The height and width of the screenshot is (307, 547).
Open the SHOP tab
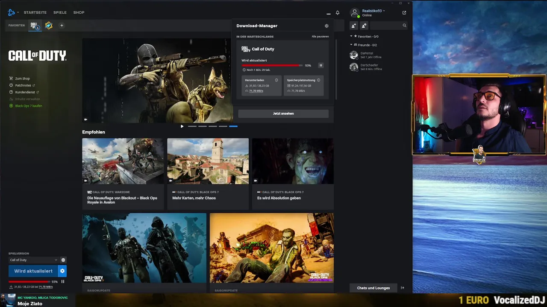click(79, 12)
